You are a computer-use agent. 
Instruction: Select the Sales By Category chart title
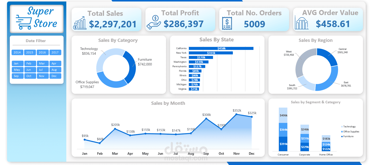click(x=118, y=40)
